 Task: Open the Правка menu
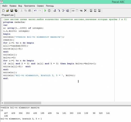tap(13, 6)
